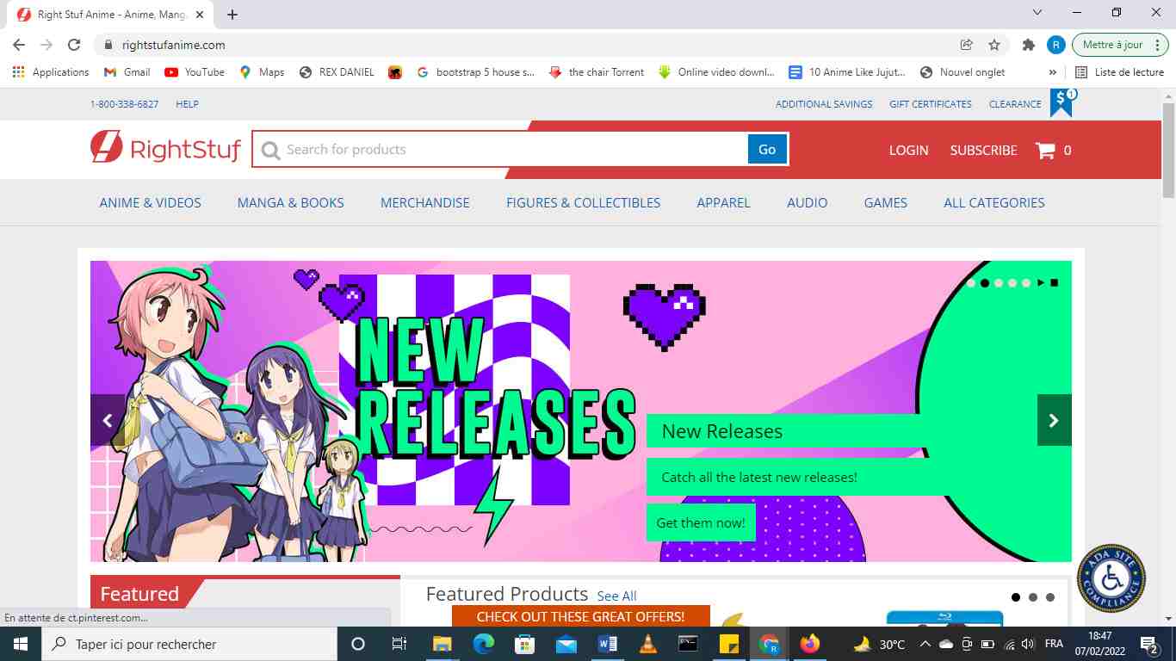
Task: Go to the previous banner slide
Action: tap(108, 420)
